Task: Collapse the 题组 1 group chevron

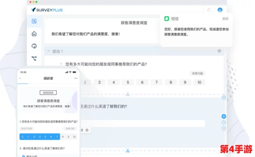Action: point(49,51)
